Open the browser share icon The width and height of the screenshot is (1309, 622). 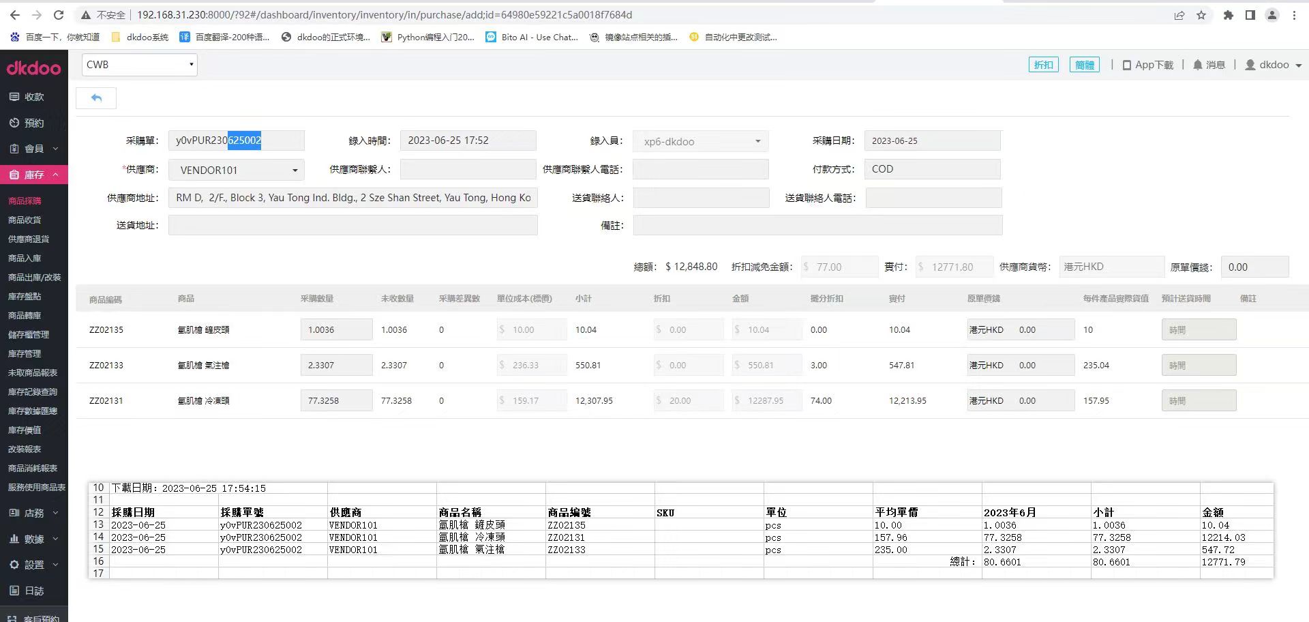coord(1179,15)
